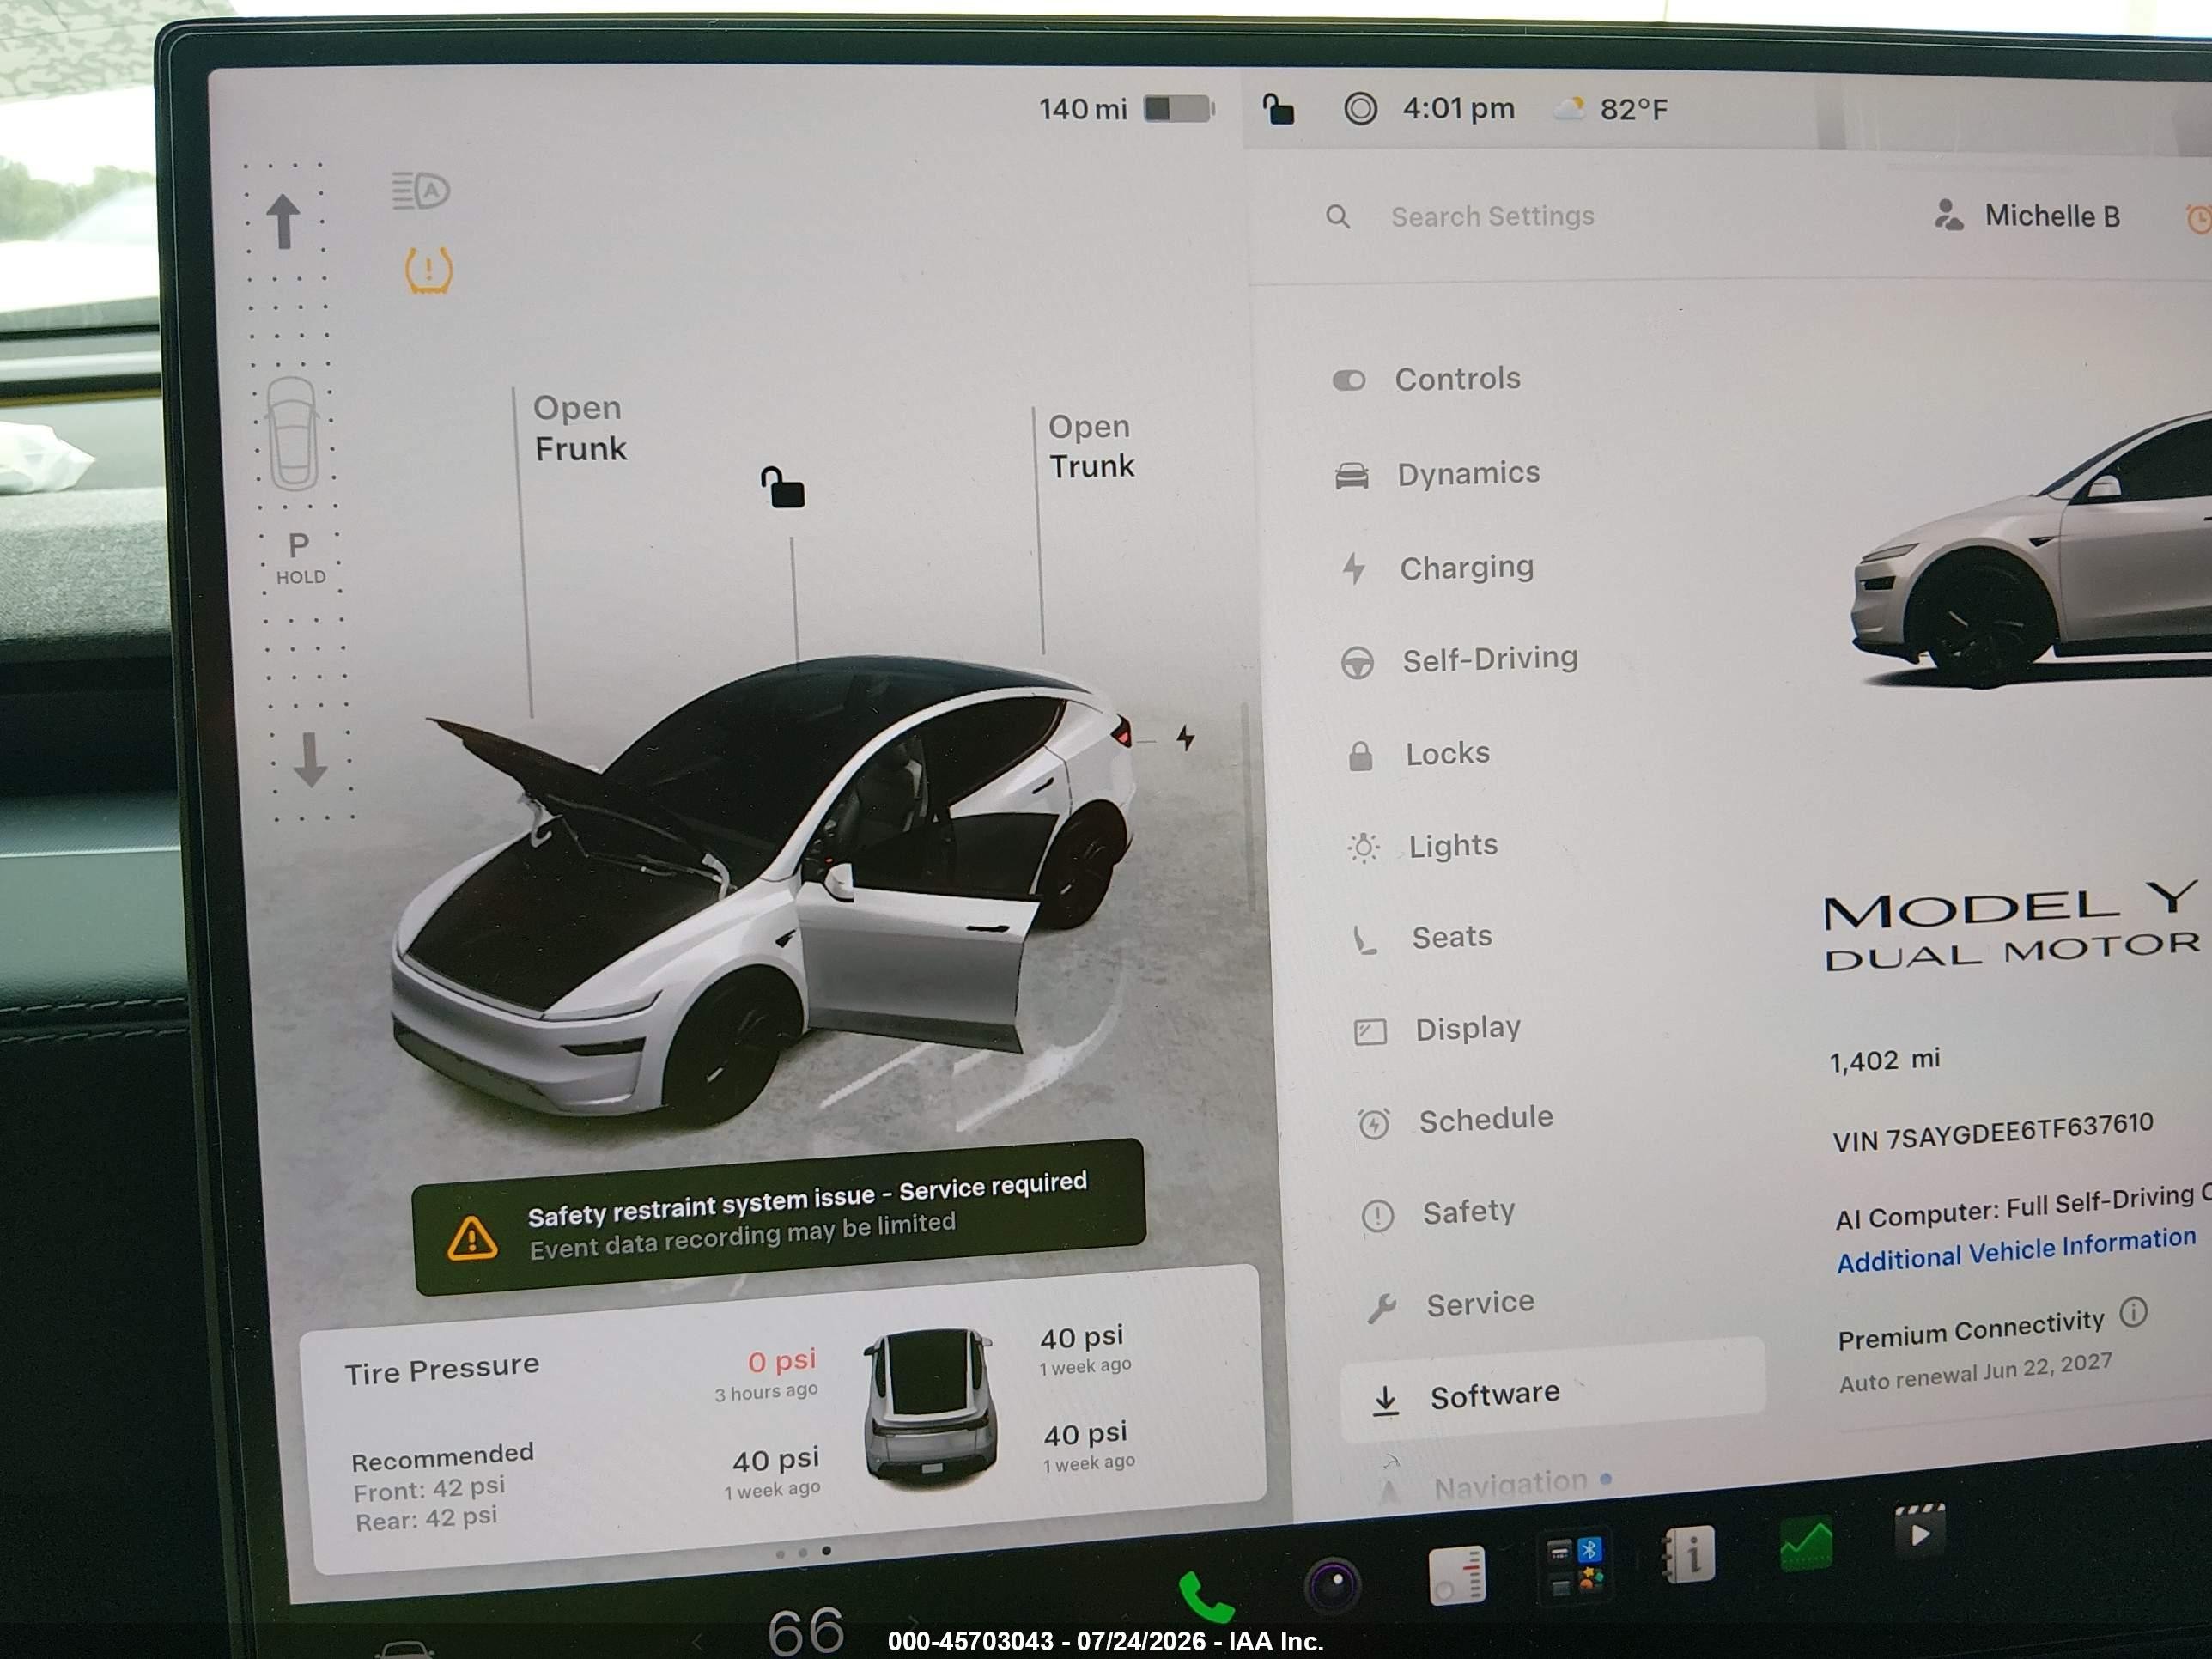Tap the Premium Connectivity info icon
The height and width of the screenshot is (1659, 2212).
(2133, 1311)
